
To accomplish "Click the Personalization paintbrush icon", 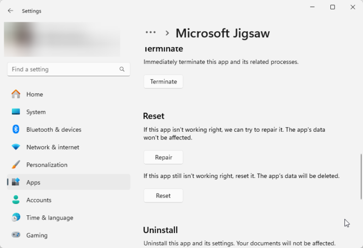I will pos(16,165).
